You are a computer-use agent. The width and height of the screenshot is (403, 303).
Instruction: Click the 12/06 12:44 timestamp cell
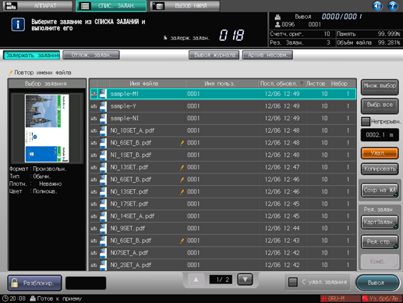(282, 228)
